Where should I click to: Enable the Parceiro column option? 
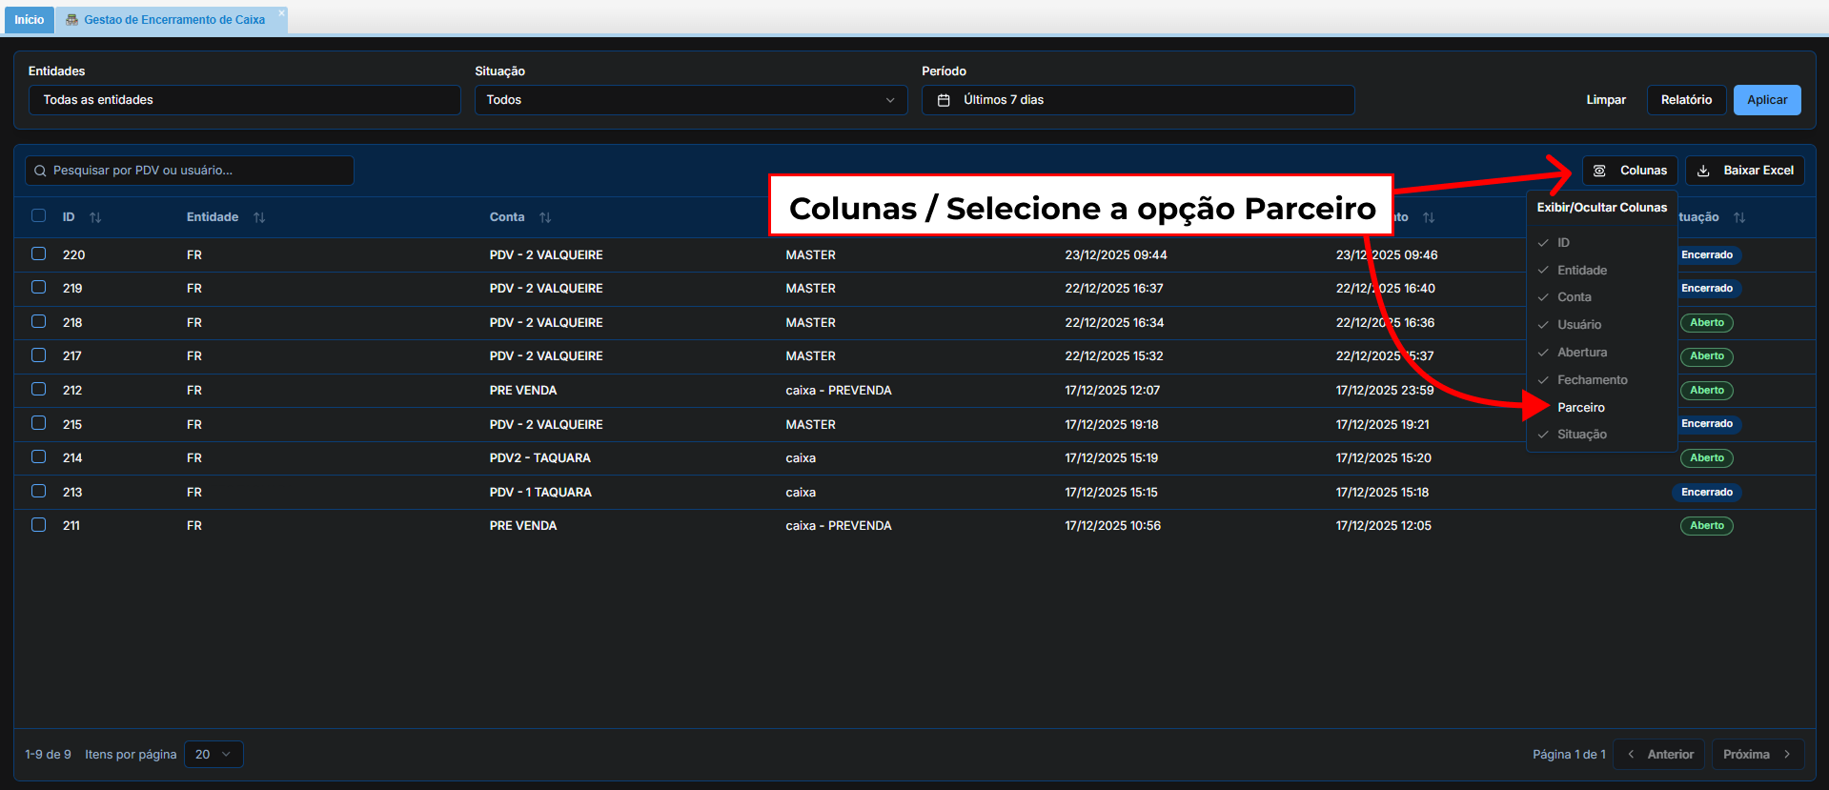click(1581, 408)
